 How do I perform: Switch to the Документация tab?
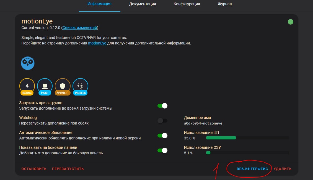click(x=143, y=4)
